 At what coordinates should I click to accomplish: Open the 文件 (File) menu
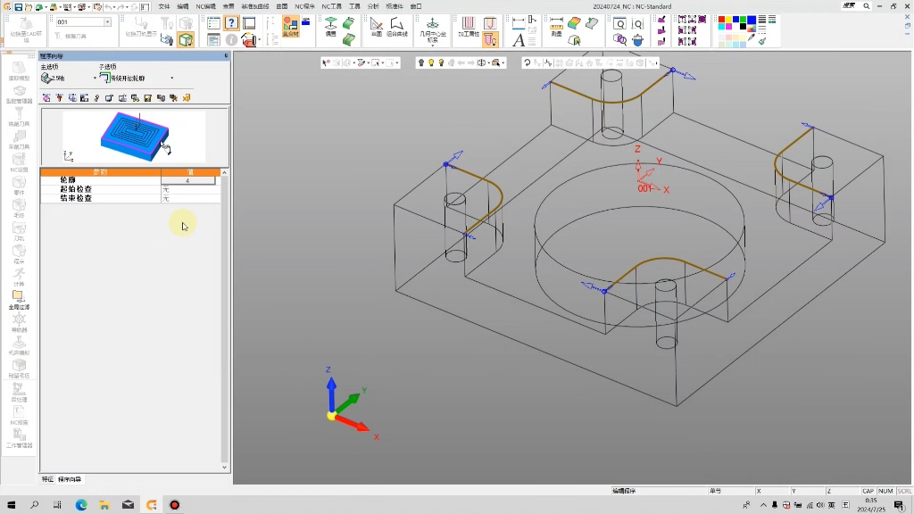pos(164,6)
